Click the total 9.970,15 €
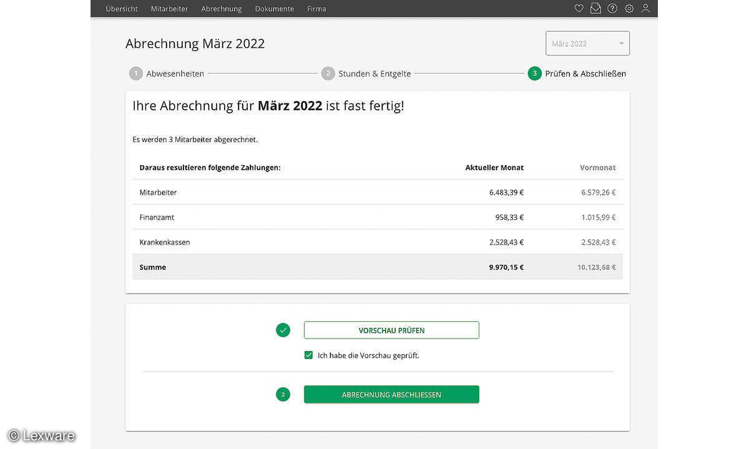Image resolution: width=749 pixels, height=449 pixels. pos(506,267)
